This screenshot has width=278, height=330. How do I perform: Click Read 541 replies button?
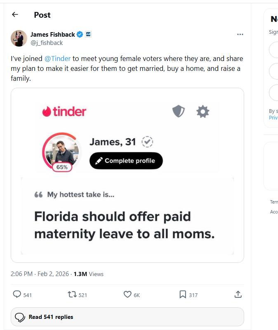127,317
